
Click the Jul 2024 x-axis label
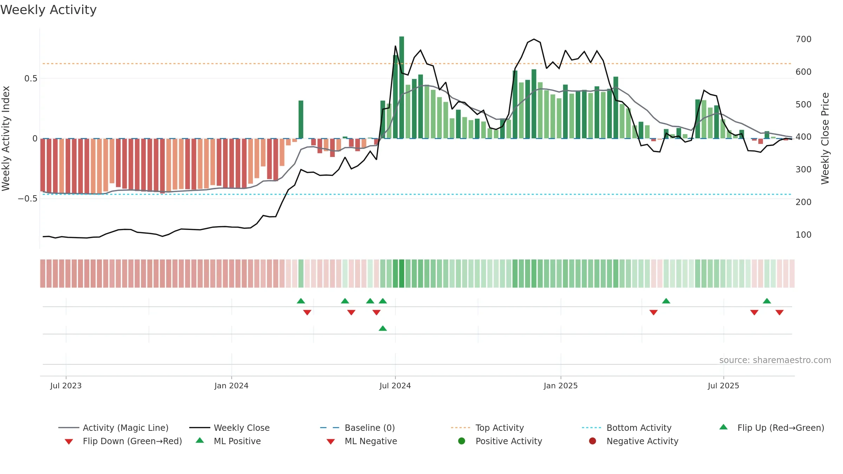[x=395, y=386]
